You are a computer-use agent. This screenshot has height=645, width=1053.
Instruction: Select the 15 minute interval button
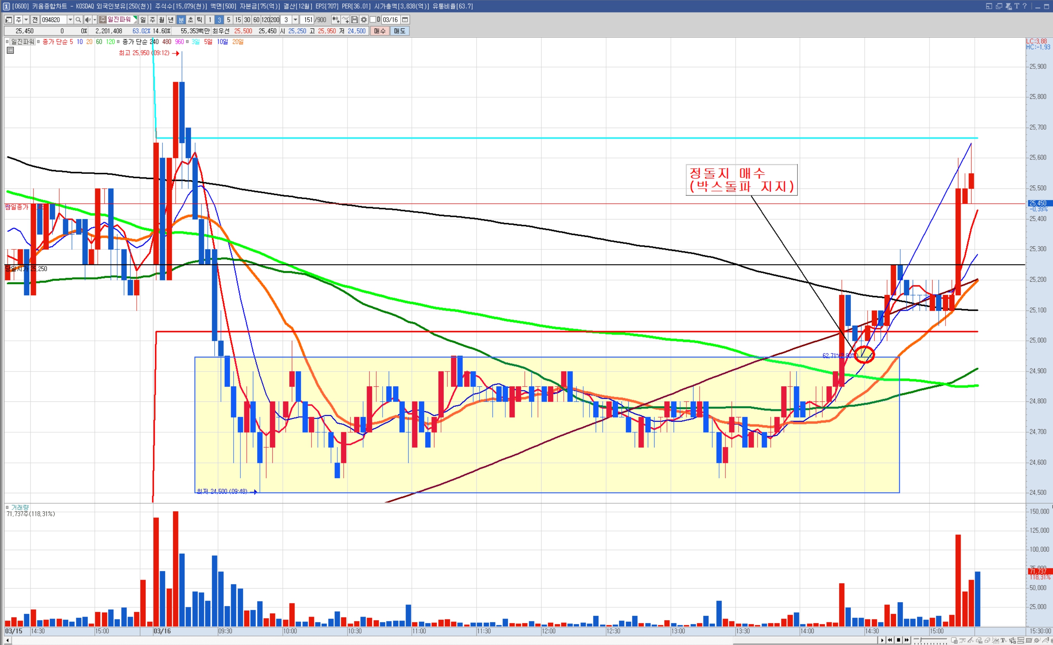click(238, 19)
